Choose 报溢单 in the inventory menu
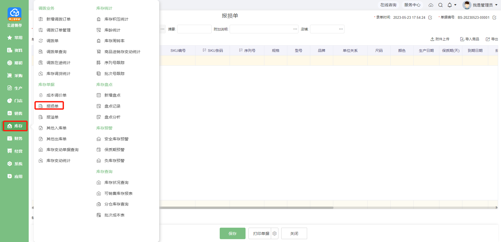This screenshot has width=501, height=242. [x=49, y=117]
